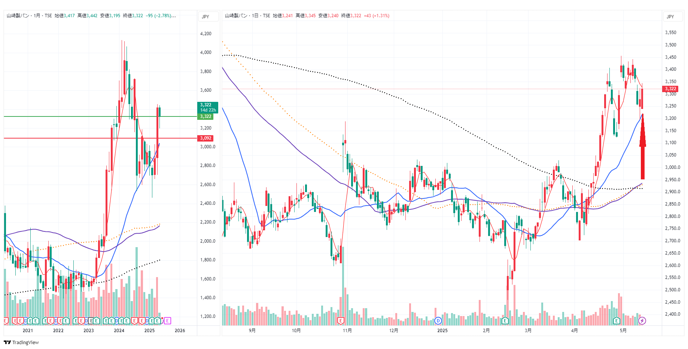Click 9月 on daily time axis
Image resolution: width=688 pixels, height=349 pixels.
point(252,330)
